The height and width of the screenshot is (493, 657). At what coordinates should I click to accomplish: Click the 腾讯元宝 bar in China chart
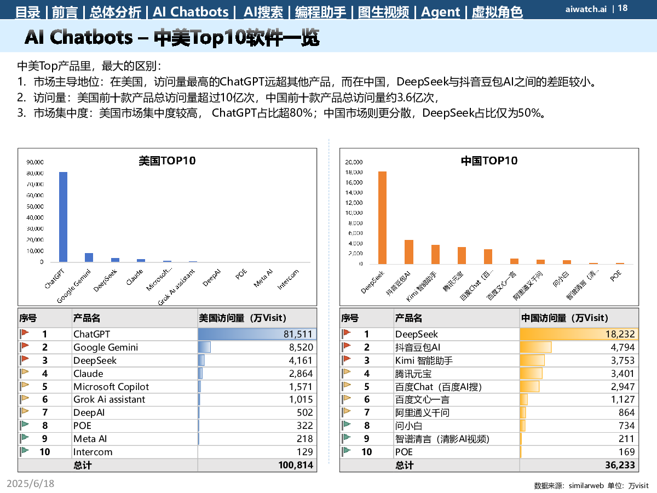(462, 255)
